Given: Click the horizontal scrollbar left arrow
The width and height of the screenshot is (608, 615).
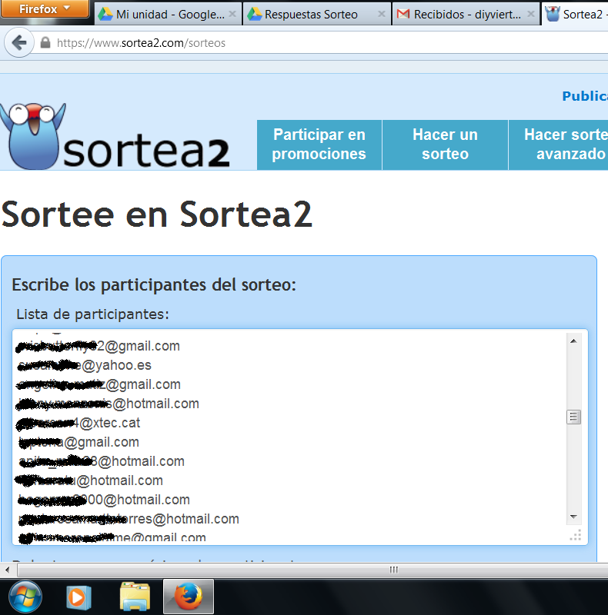Looking at the screenshot, I should [x=7, y=570].
